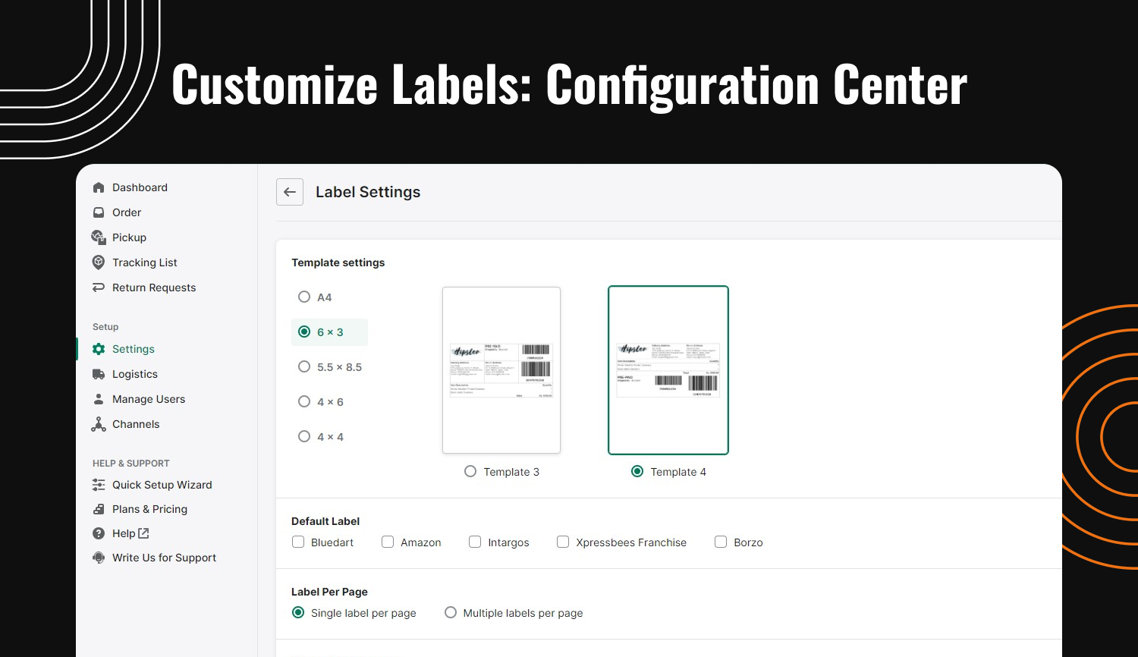Choose the 5.5 × 8.5 size radio

pyautogui.click(x=304, y=366)
